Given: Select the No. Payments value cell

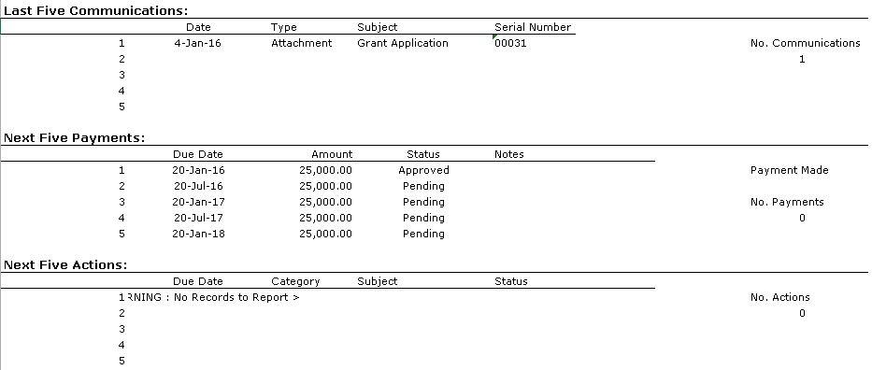Looking at the screenshot, I should point(802,218).
